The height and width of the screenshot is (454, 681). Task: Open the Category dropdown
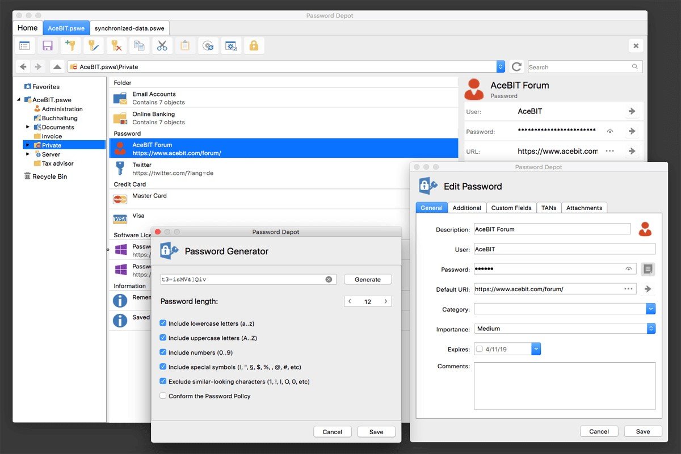coord(651,309)
